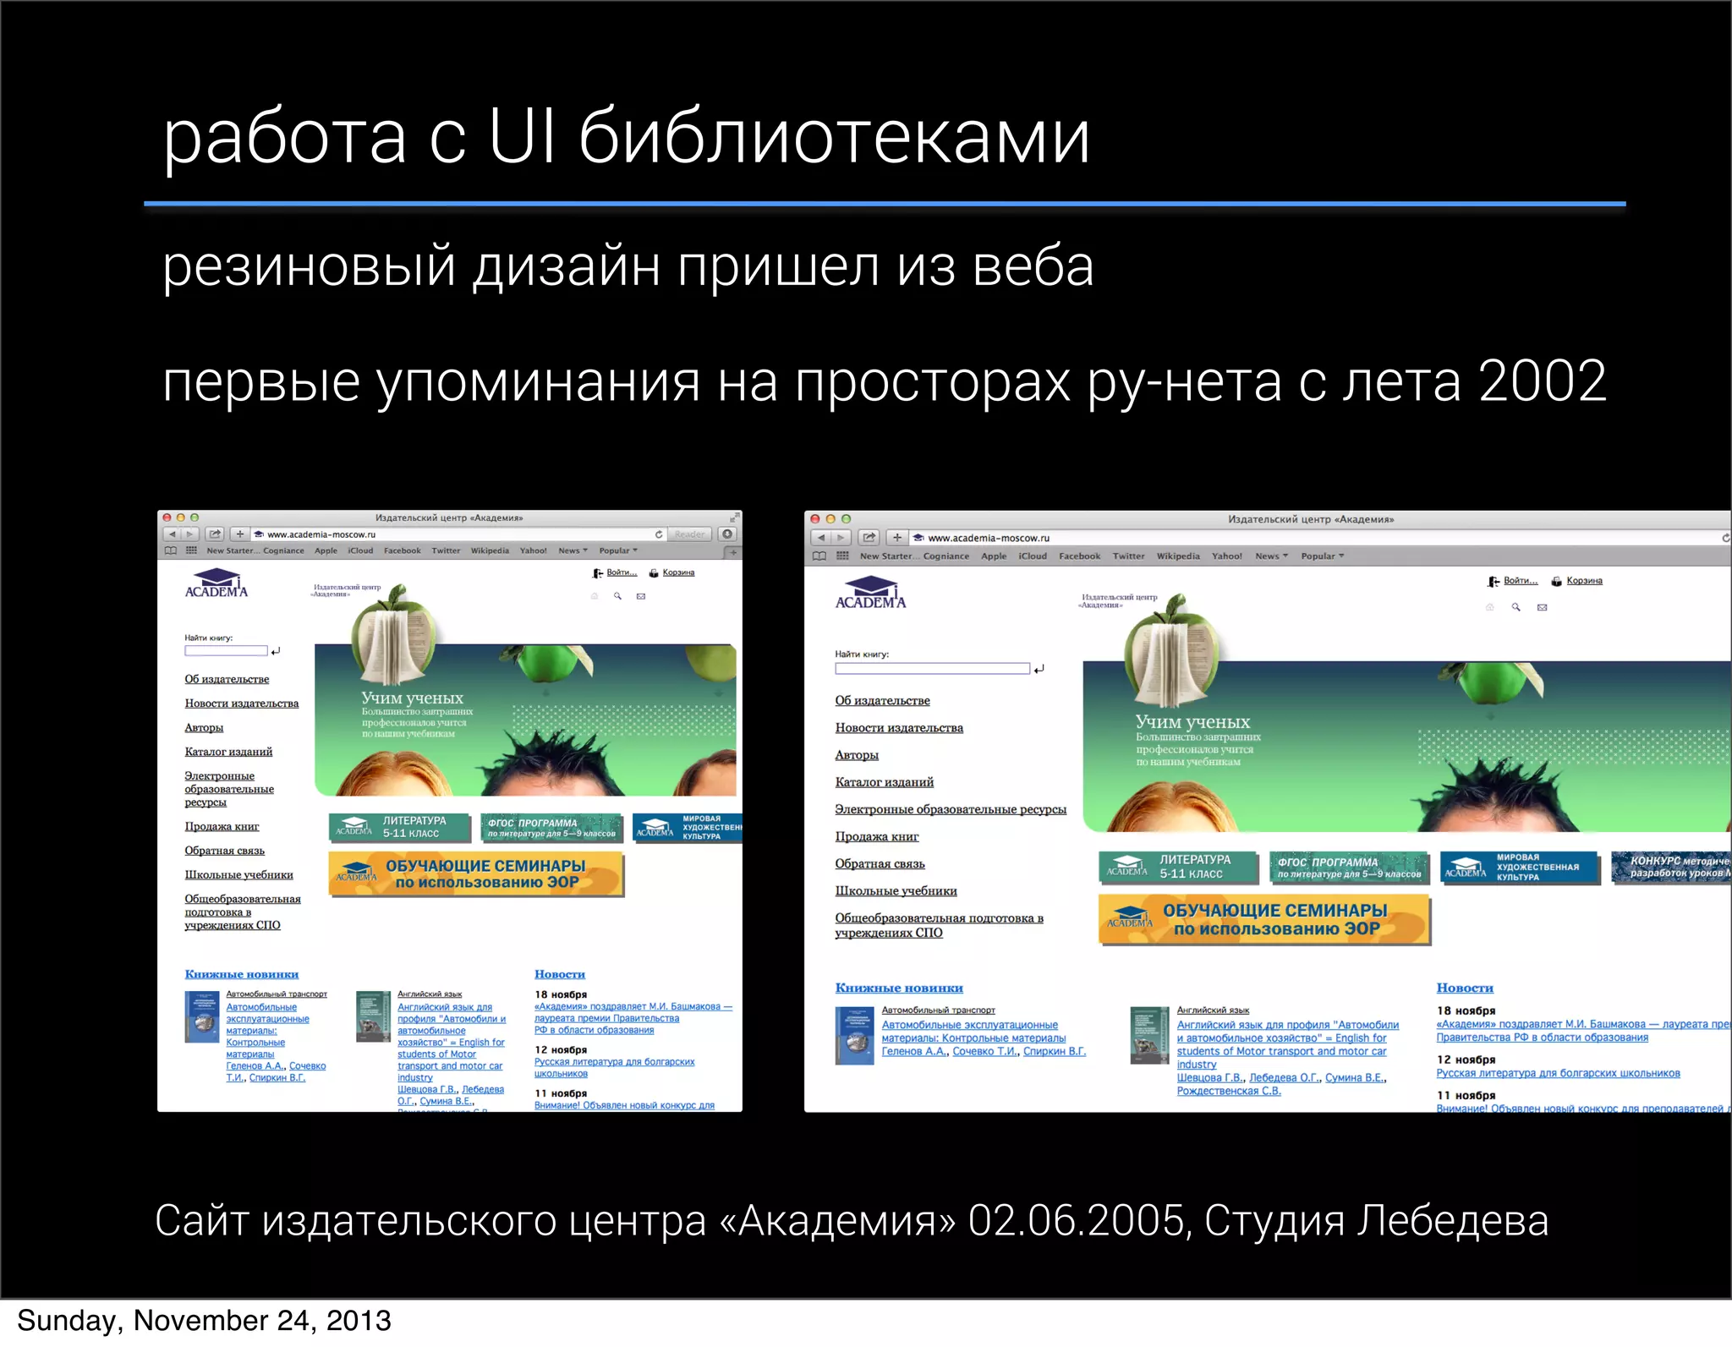Click Обучающие семинары banner in left window
Image resolution: width=1732 pixels, height=1347 pixels.
click(x=476, y=874)
